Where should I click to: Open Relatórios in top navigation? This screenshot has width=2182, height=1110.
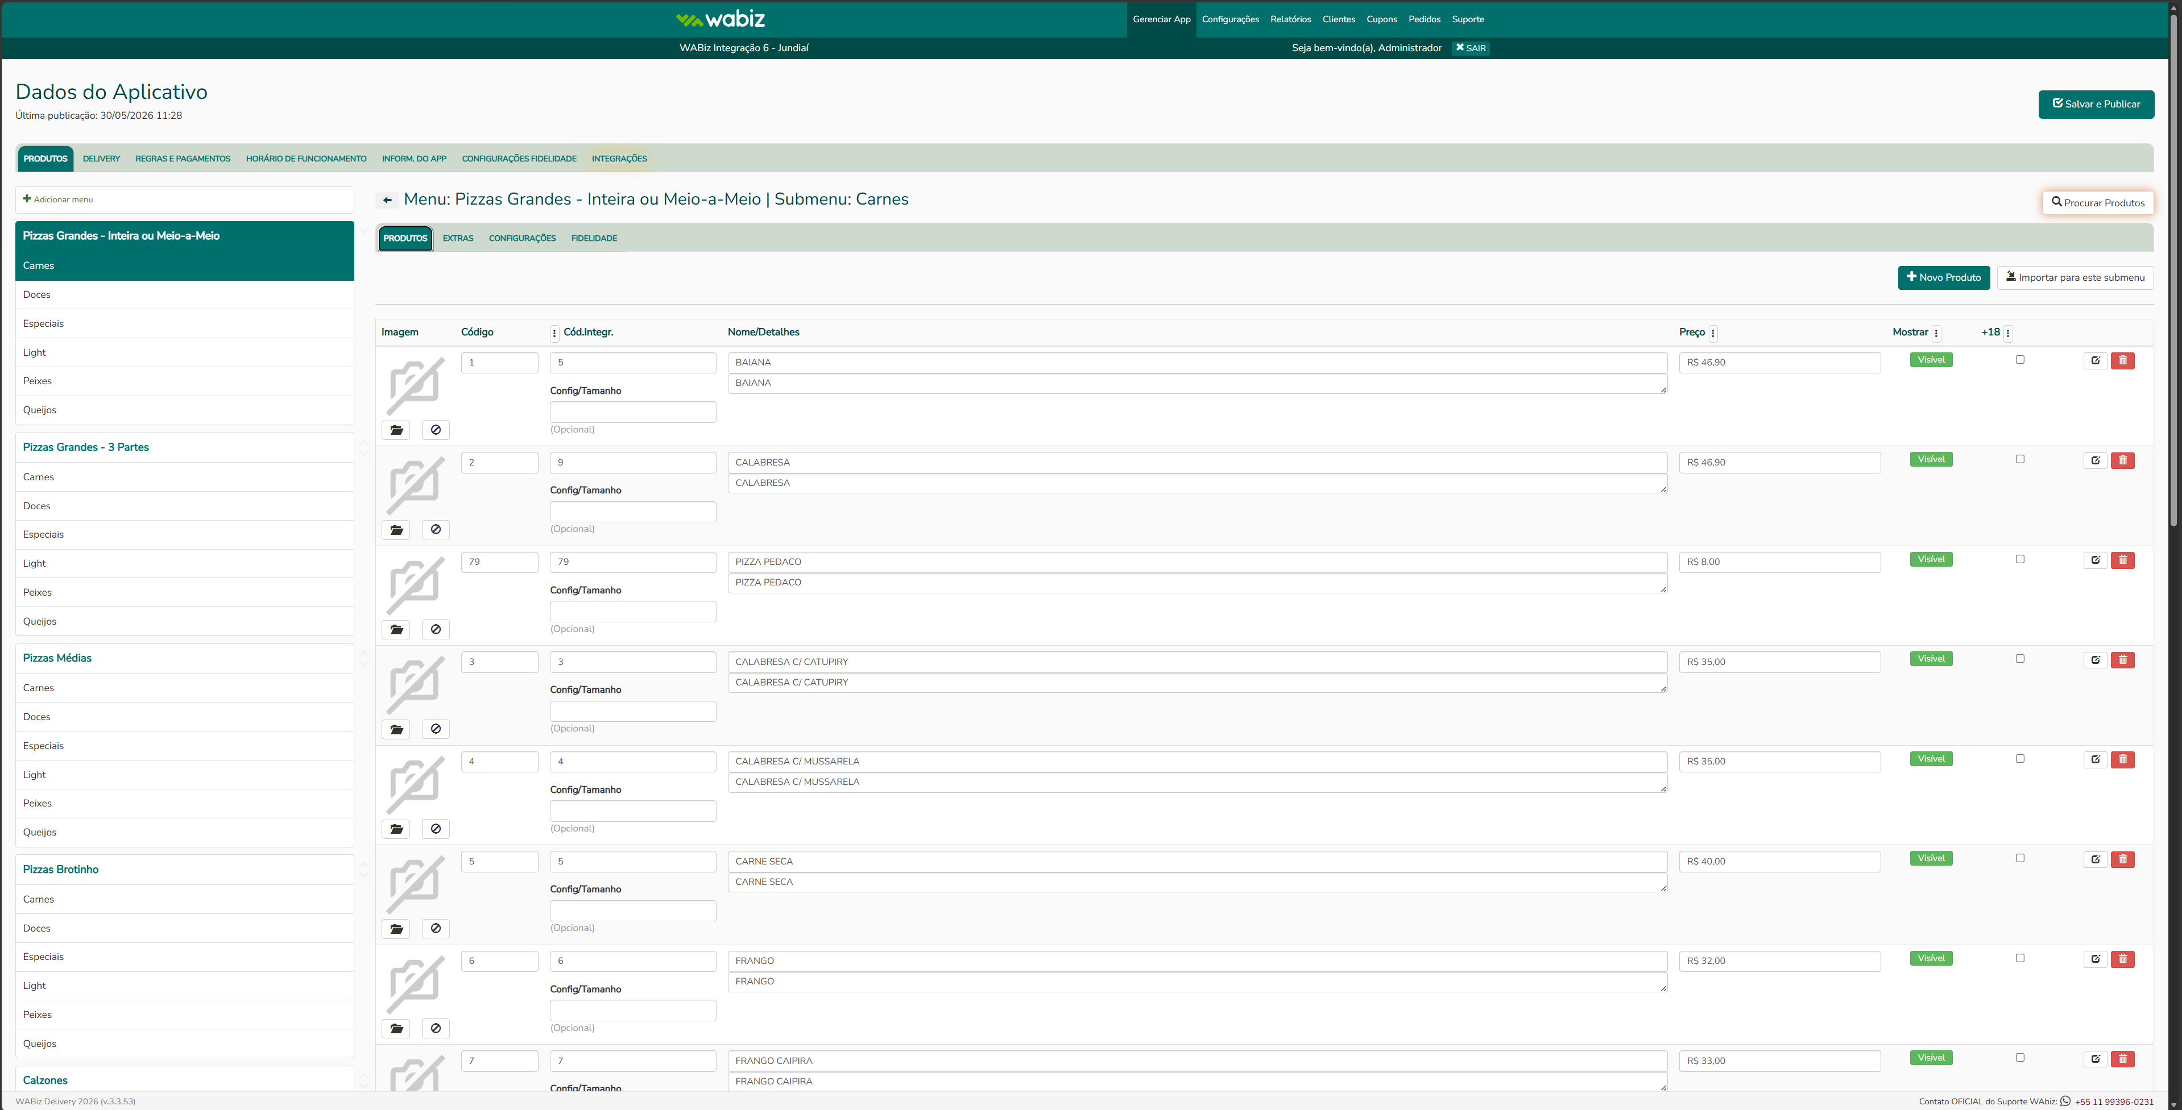tap(1290, 19)
